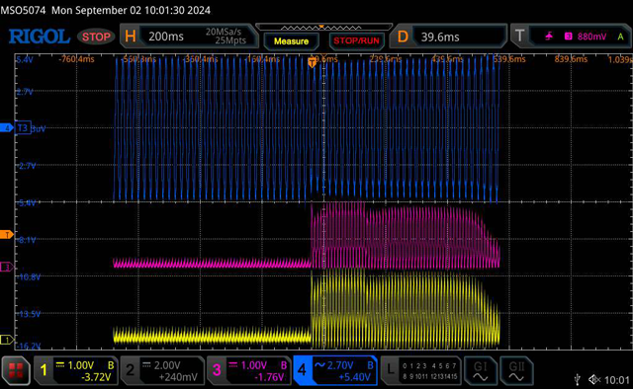The height and width of the screenshot is (389, 633).
Task: Click the USB connection status icon
Action: click(578, 379)
